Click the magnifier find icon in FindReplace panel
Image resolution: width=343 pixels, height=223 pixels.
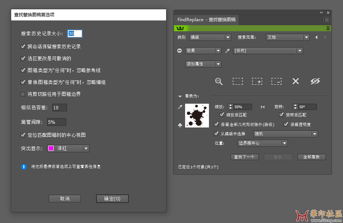point(219,81)
